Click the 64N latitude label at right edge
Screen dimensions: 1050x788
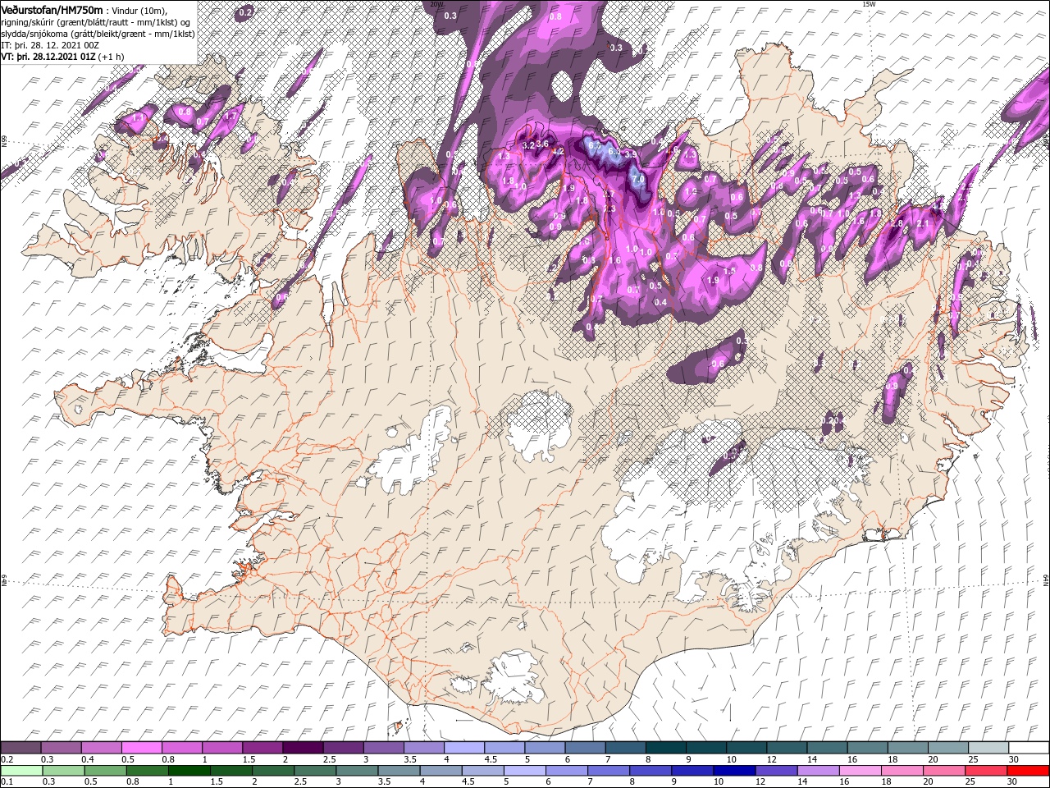coord(1046,580)
